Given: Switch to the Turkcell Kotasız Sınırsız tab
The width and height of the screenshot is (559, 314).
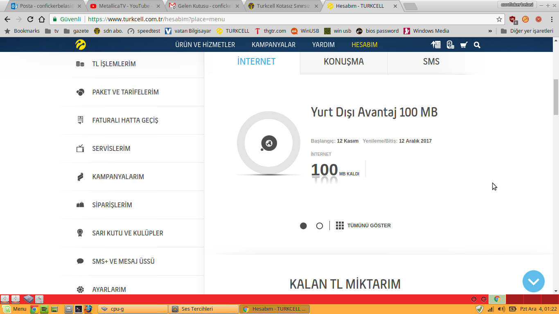Looking at the screenshot, I should tap(282, 6).
